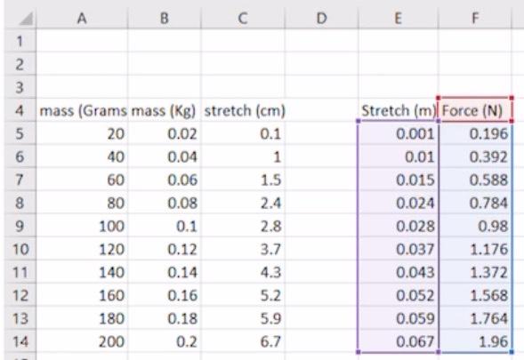The image size is (524, 360).
Task: Select cell showing 0.001 in Stretch (m)
Action: [398, 133]
